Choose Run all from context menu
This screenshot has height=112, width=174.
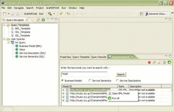point(116,98)
